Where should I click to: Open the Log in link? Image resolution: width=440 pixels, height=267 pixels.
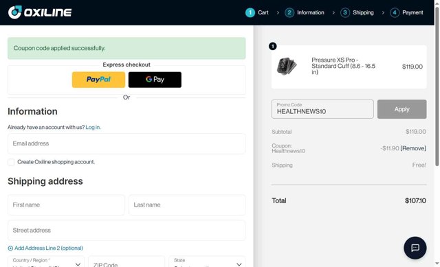click(93, 127)
